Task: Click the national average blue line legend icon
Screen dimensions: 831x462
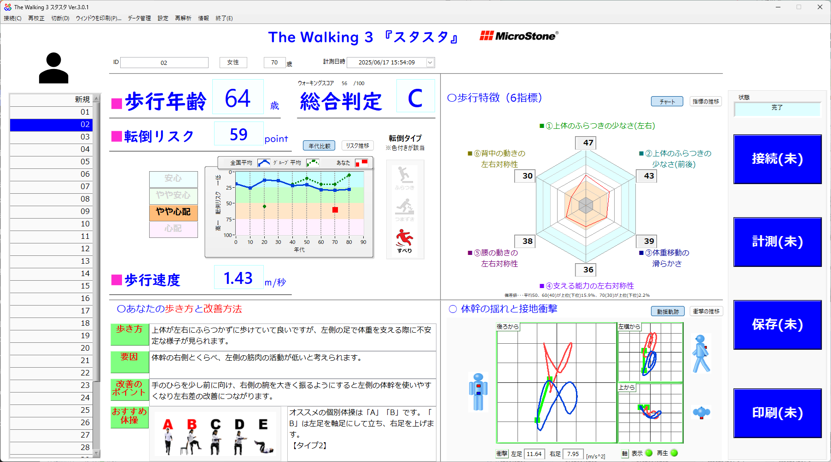Action: 264,163
